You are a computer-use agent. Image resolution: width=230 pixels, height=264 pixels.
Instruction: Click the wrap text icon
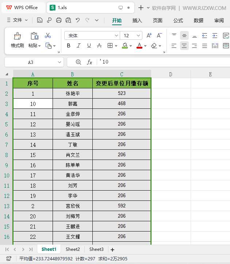tap(226, 35)
